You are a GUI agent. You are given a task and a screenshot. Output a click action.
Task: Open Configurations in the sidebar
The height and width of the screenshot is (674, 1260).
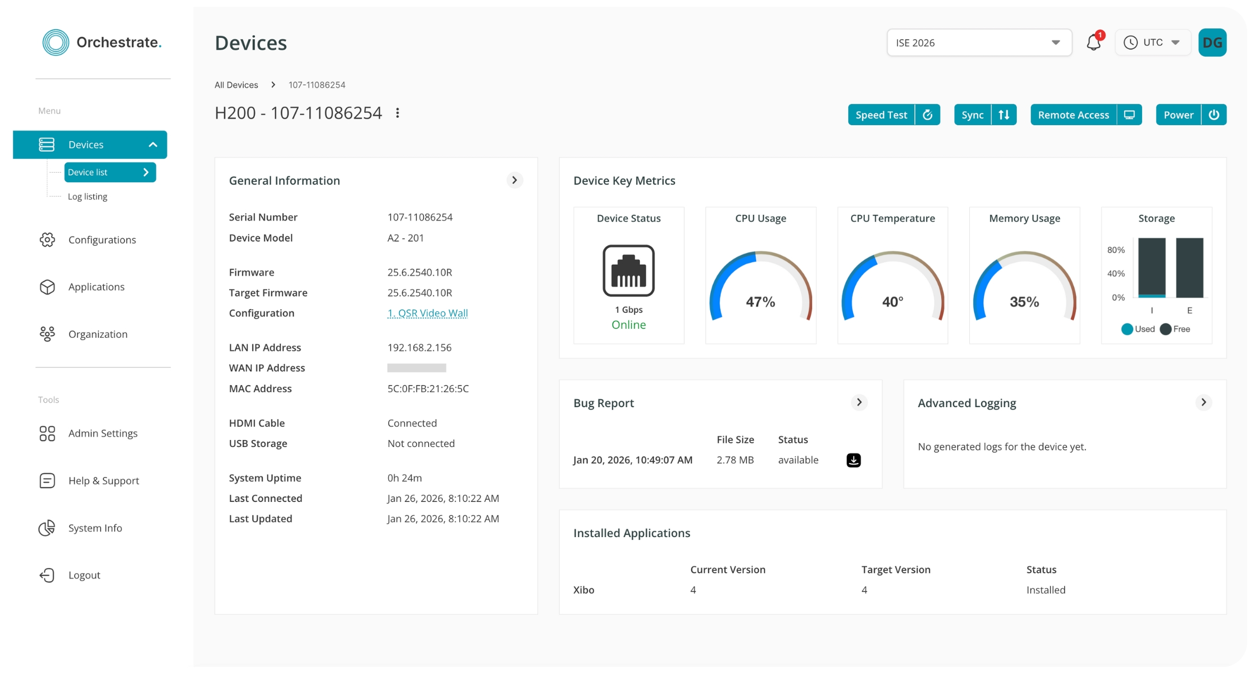click(102, 240)
